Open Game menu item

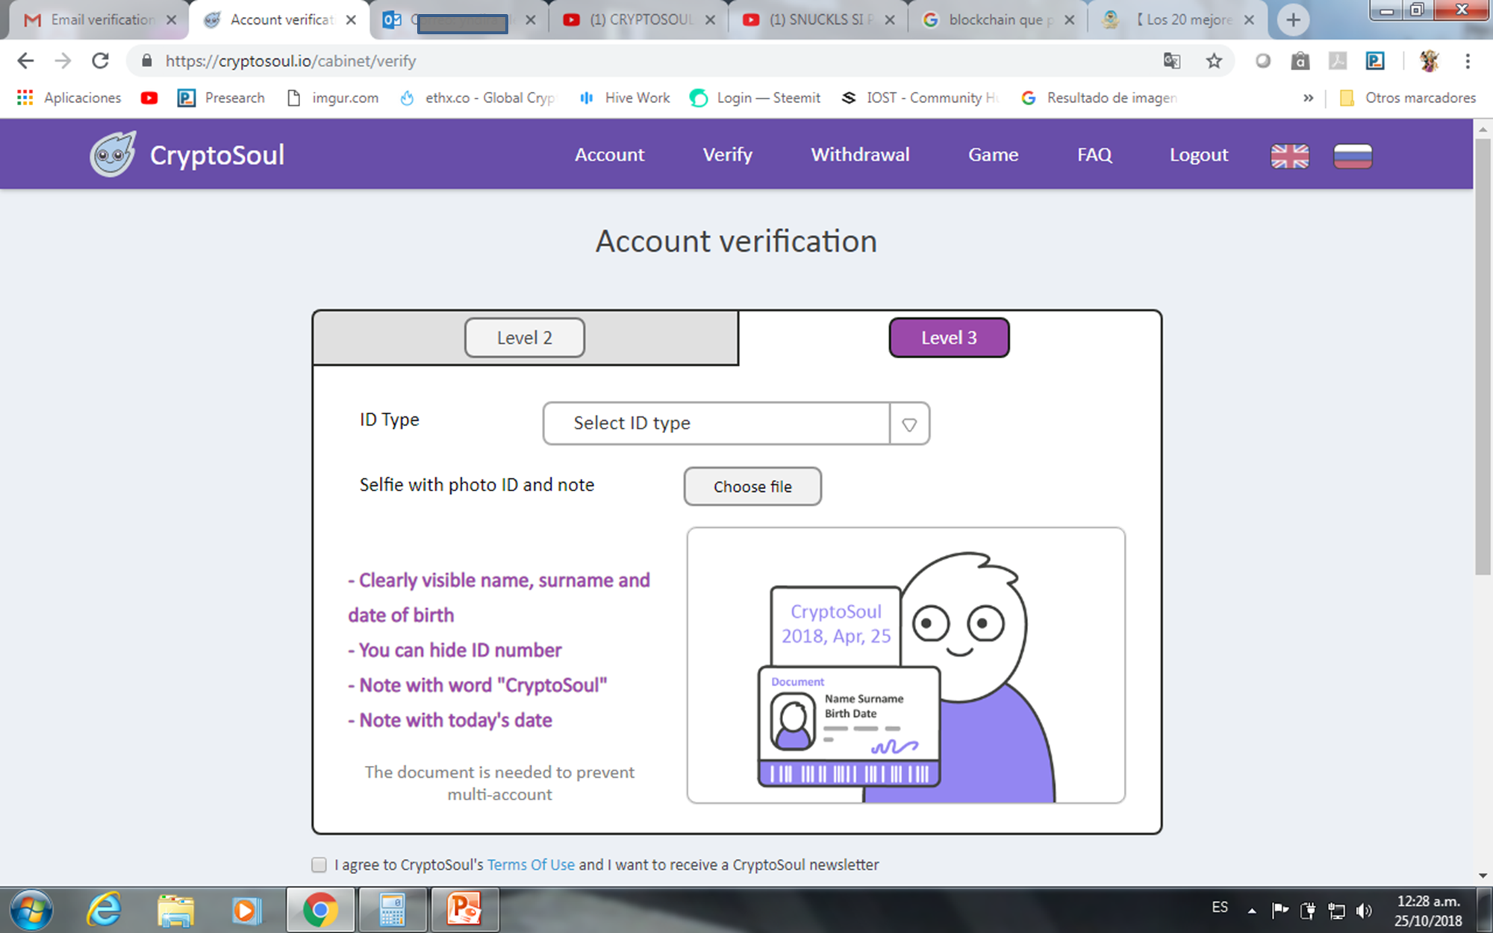pyautogui.click(x=993, y=155)
